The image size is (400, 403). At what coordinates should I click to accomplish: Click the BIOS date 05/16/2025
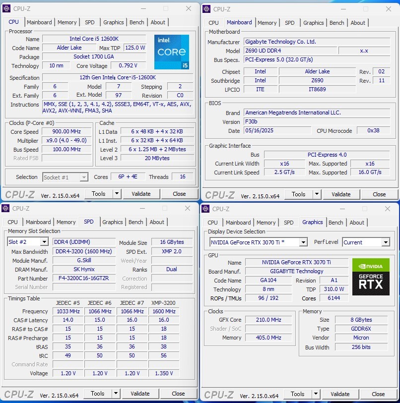(277, 130)
